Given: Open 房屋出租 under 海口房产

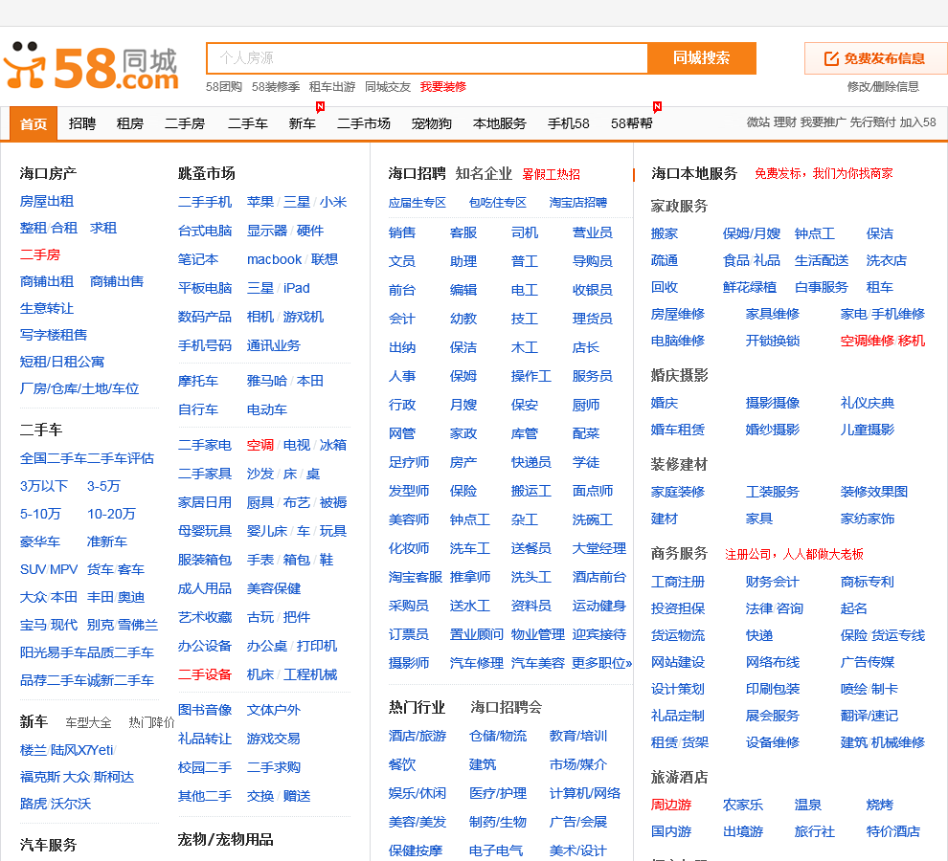Looking at the screenshot, I should [x=47, y=201].
